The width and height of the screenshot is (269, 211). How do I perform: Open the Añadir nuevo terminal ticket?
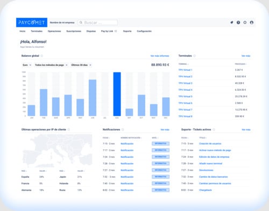pos(210,163)
